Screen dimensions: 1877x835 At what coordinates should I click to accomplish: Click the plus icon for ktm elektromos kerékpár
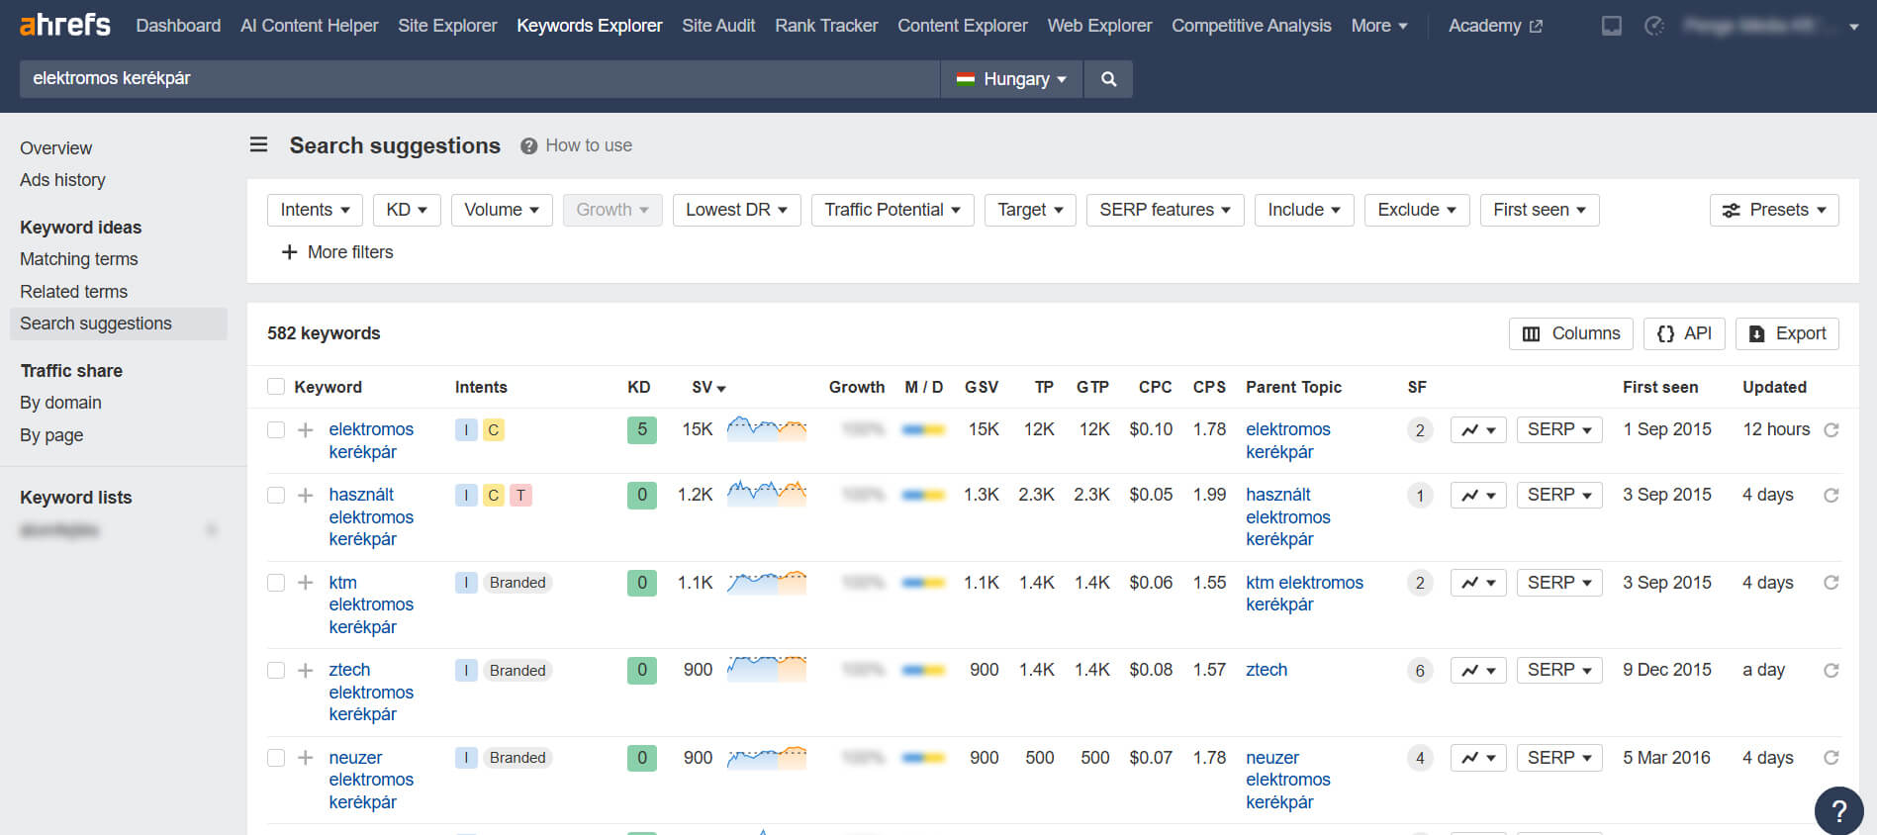(306, 583)
